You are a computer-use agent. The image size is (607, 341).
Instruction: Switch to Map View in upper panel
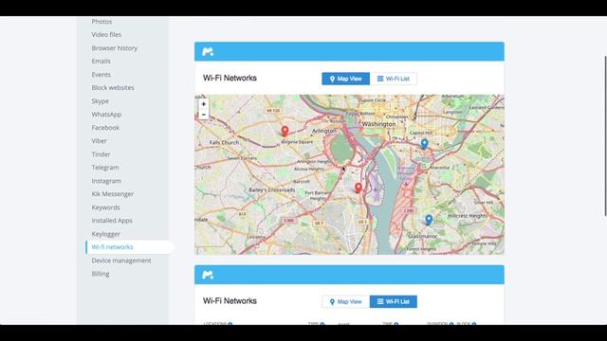345,79
